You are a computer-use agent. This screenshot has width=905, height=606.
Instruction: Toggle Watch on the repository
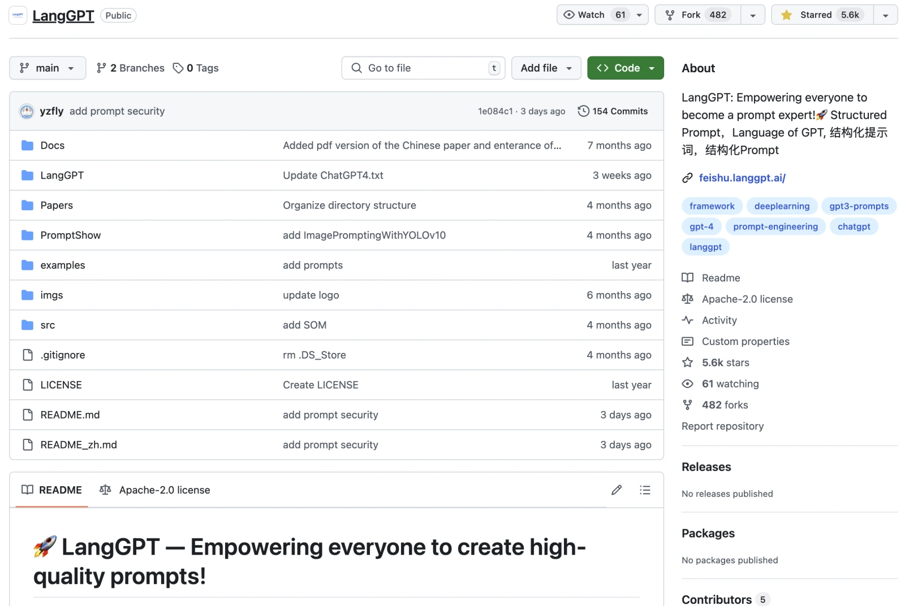[591, 15]
